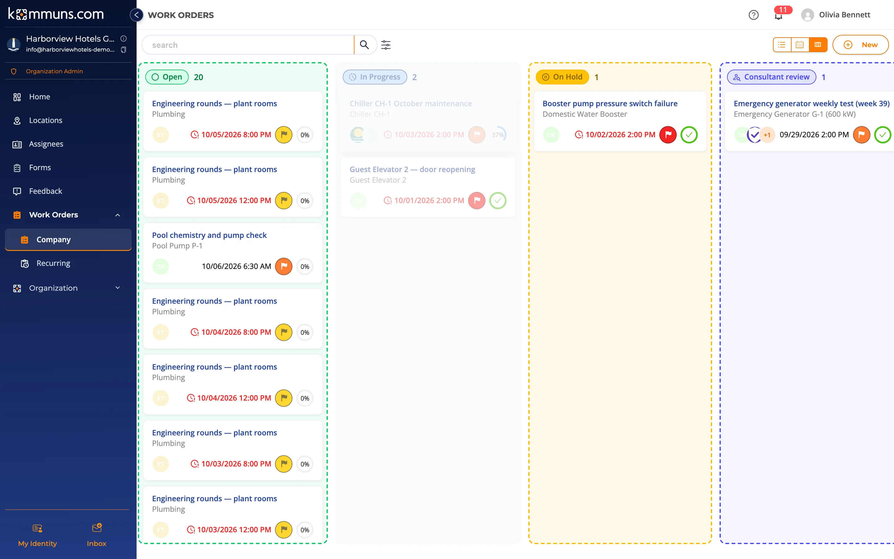Click the search magnifier button
The image size is (894, 559).
coord(364,45)
